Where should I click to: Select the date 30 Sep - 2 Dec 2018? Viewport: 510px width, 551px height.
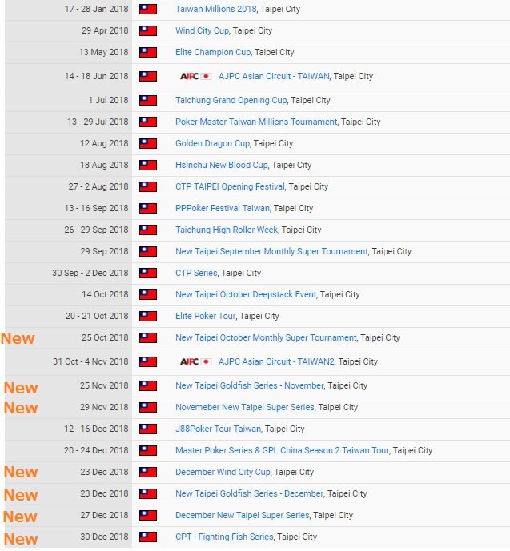click(x=90, y=273)
